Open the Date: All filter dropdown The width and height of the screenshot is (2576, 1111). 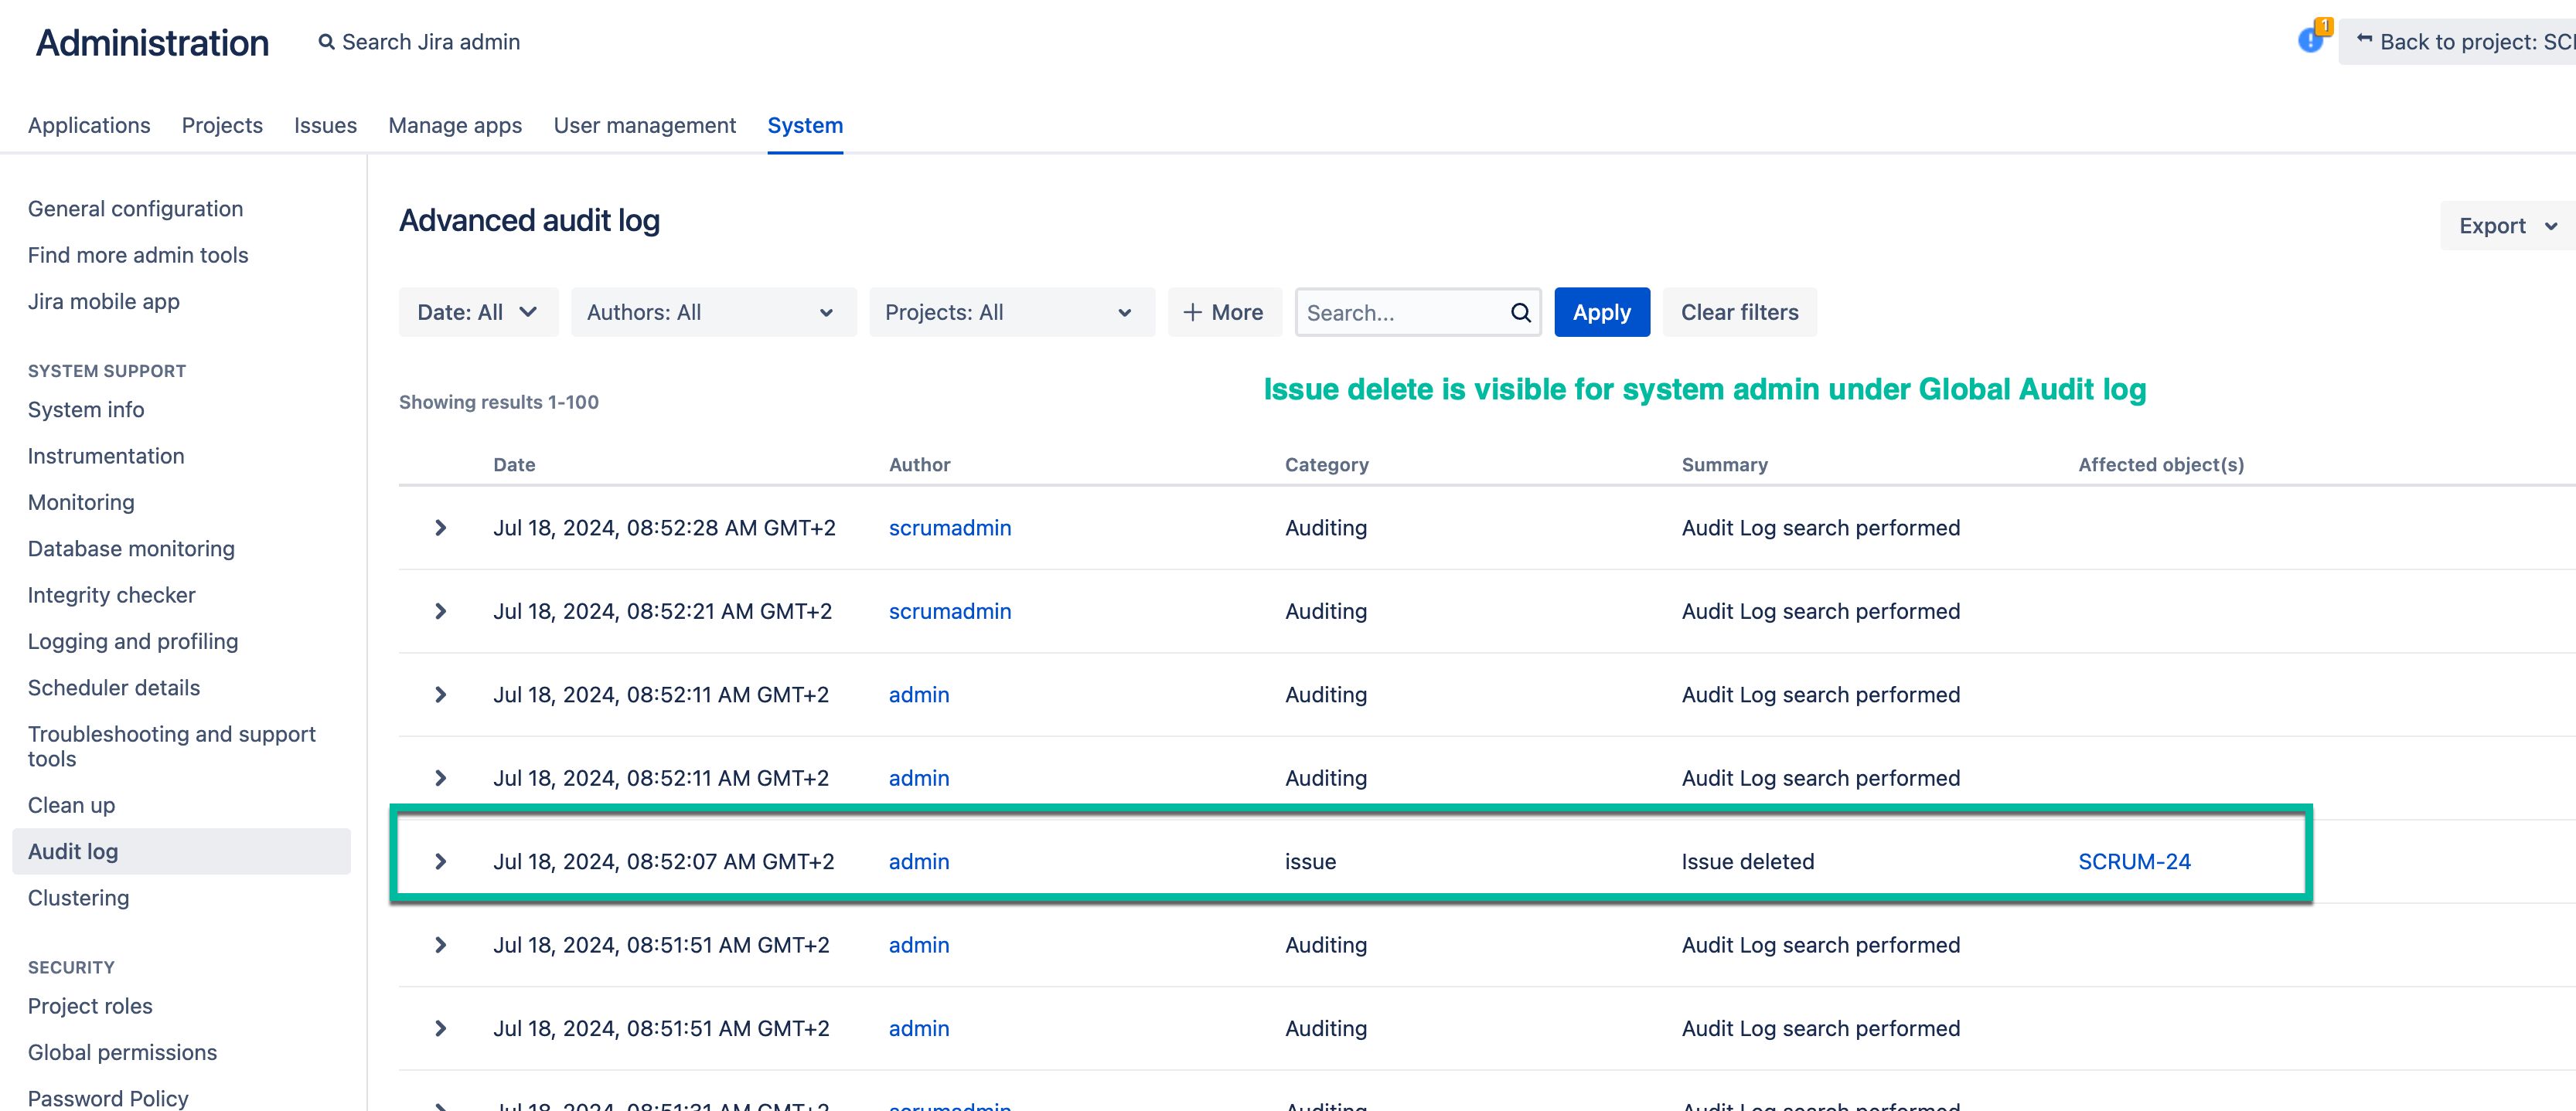[x=477, y=313]
